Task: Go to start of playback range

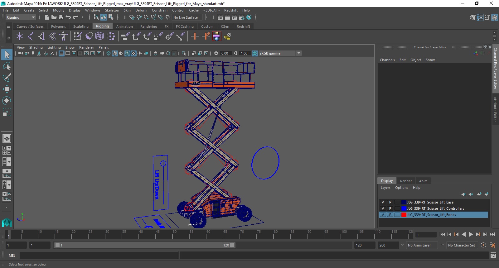Action: tap(442, 235)
